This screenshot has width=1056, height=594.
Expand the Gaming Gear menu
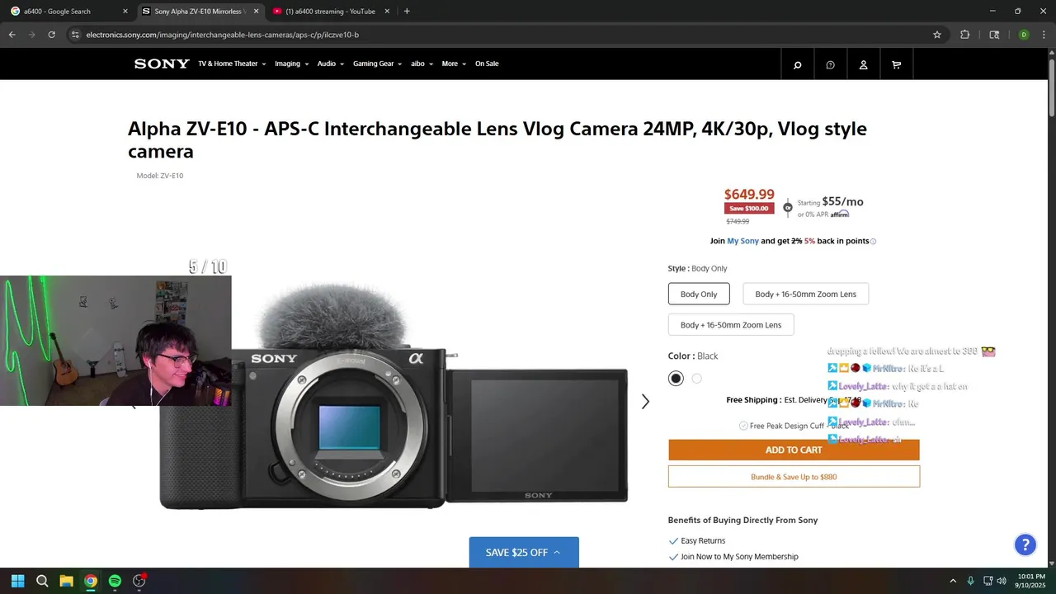(x=377, y=64)
